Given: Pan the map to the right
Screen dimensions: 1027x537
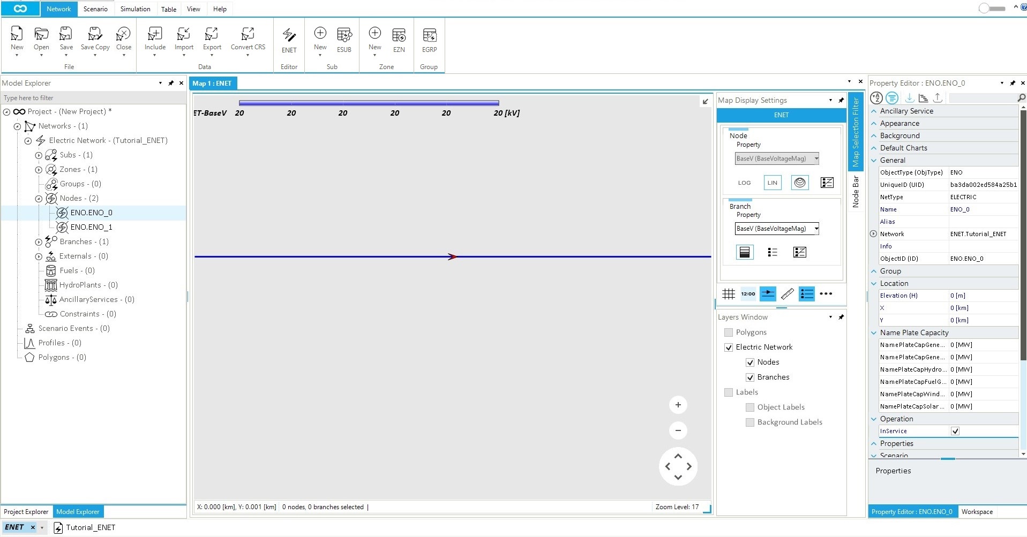Looking at the screenshot, I should tap(689, 466).
